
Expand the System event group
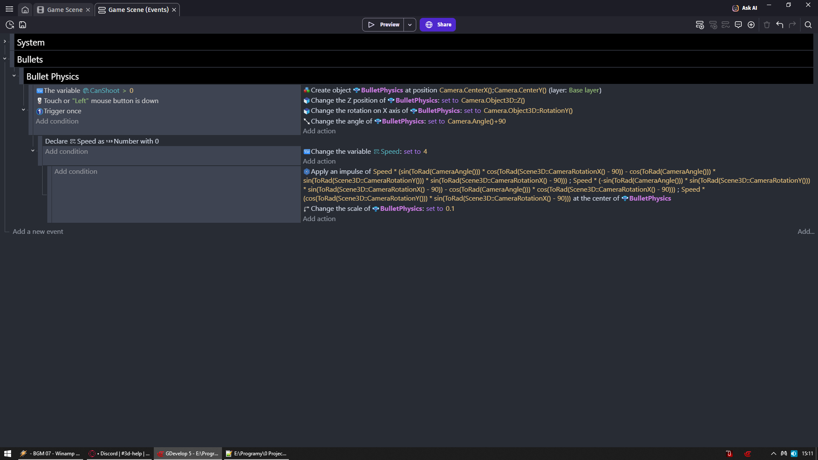point(5,41)
